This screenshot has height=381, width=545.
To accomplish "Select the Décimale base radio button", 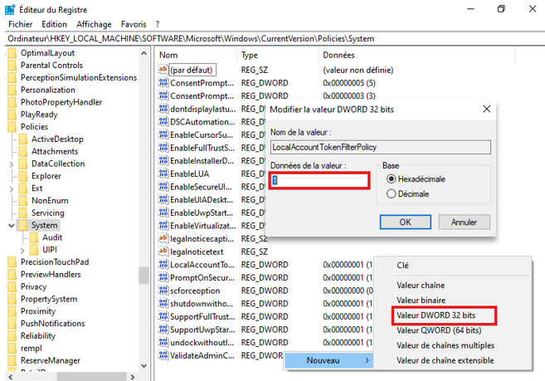I will tap(392, 194).
